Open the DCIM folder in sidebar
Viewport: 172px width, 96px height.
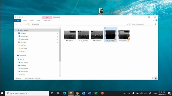point(22,51)
